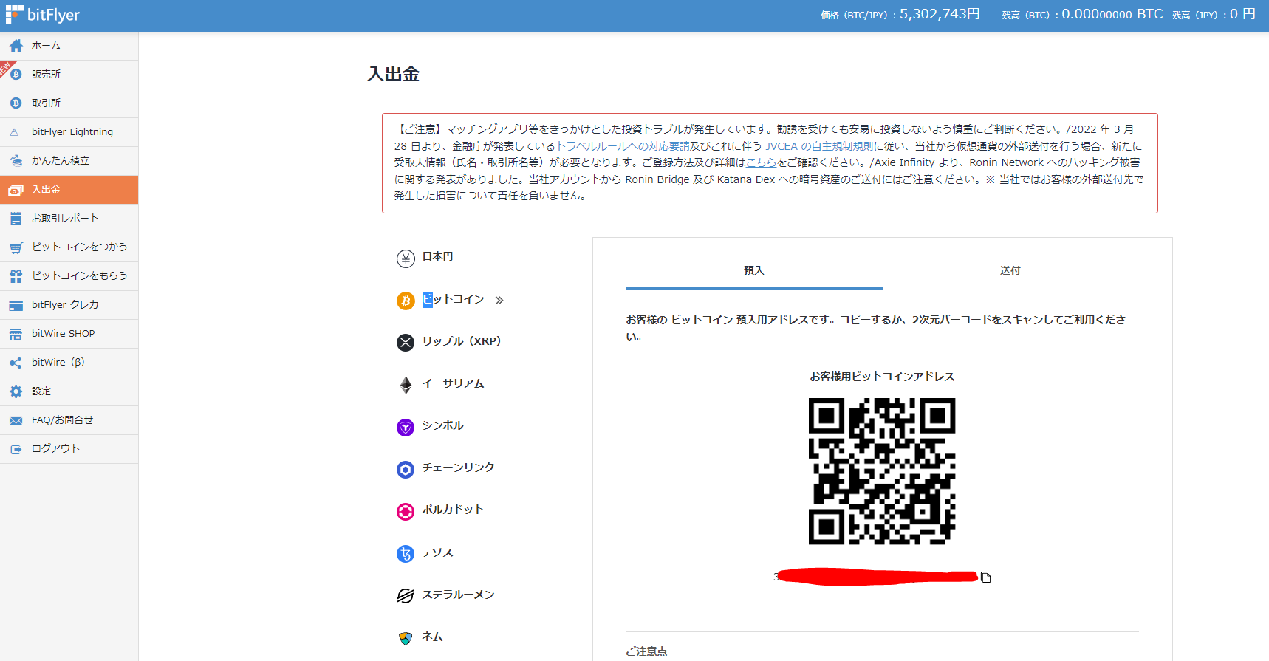The image size is (1269, 661).
Task: Click the bitcoin deposit QR code
Action: pos(882,471)
